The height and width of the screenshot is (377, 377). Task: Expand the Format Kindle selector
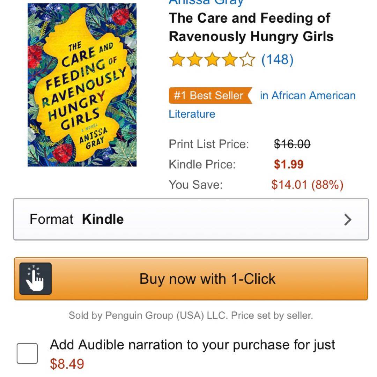click(191, 219)
